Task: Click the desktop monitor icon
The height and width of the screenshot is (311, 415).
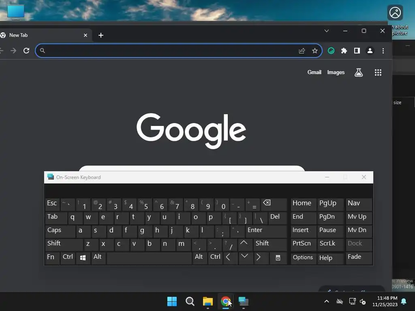Action: click(16, 12)
